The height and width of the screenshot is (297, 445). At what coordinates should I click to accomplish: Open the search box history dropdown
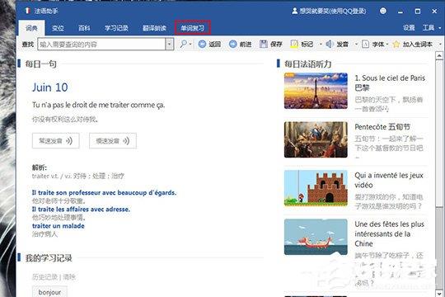[x=170, y=45]
